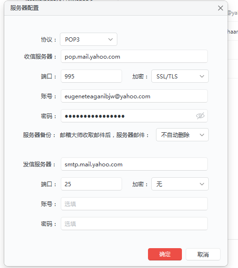Open the SSL/TLS encryption dropdown
This screenshot has width=238, height=268.
(180, 76)
